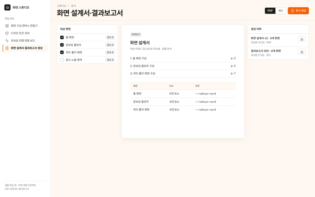Click the 문서 breadcrumb item
This screenshot has width=315, height=197.
73,6
